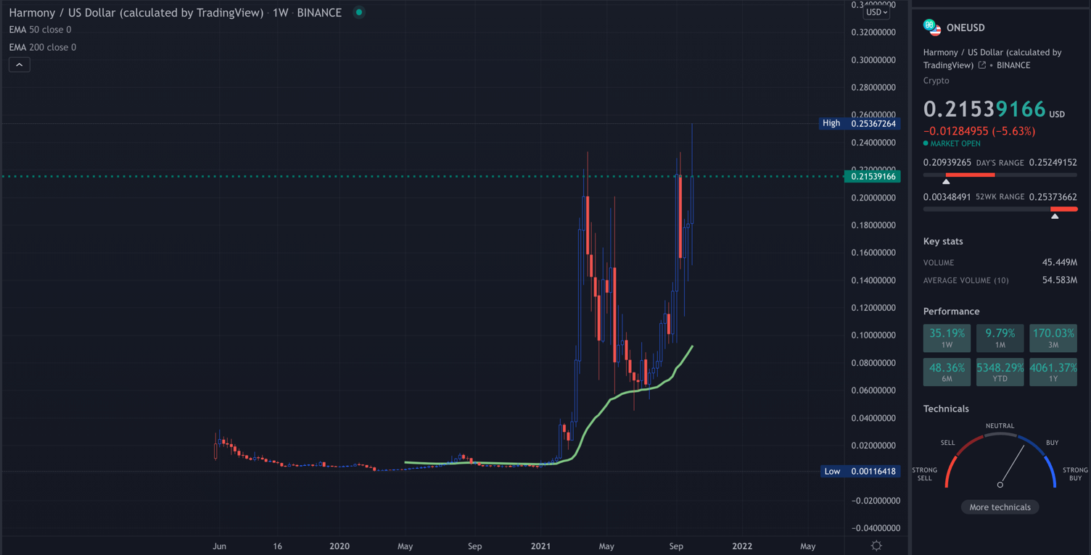Click the MARKET OPEN status text

tap(955, 143)
